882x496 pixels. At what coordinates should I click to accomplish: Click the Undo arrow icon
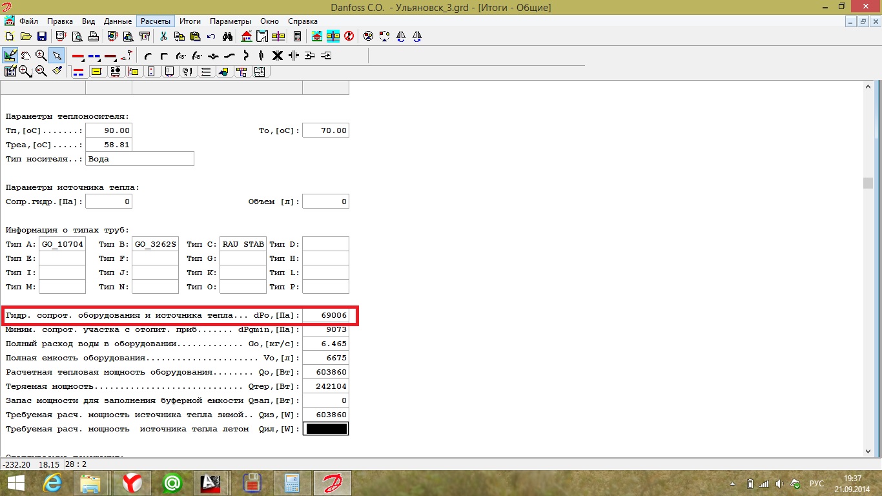(210, 36)
